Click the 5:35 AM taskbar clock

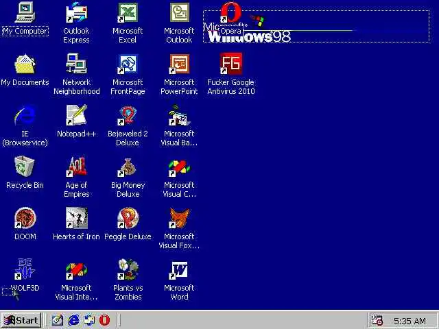pyautogui.click(x=410, y=321)
